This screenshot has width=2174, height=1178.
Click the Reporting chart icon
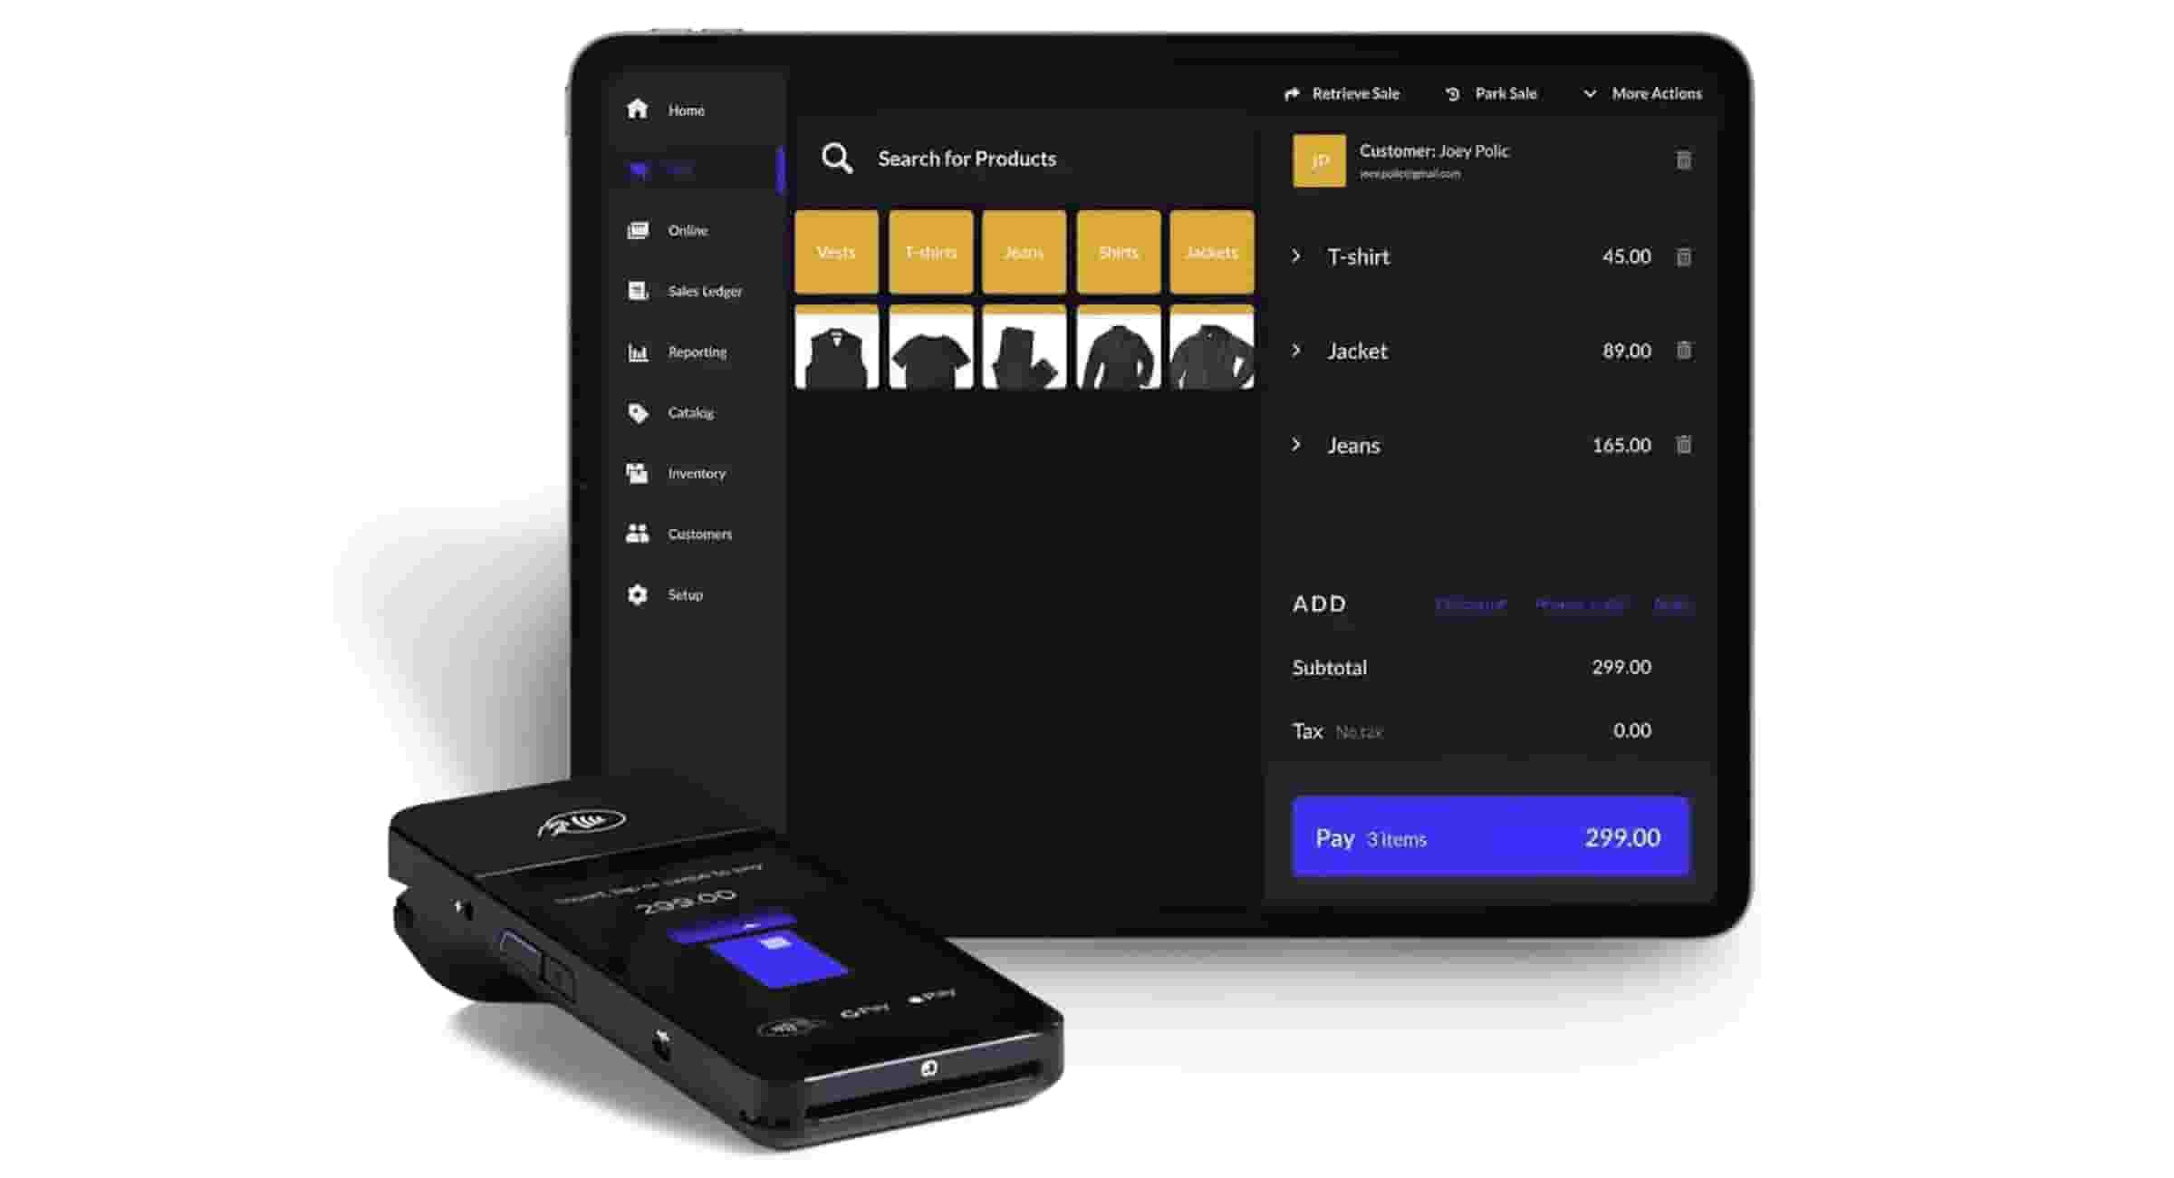coord(638,351)
